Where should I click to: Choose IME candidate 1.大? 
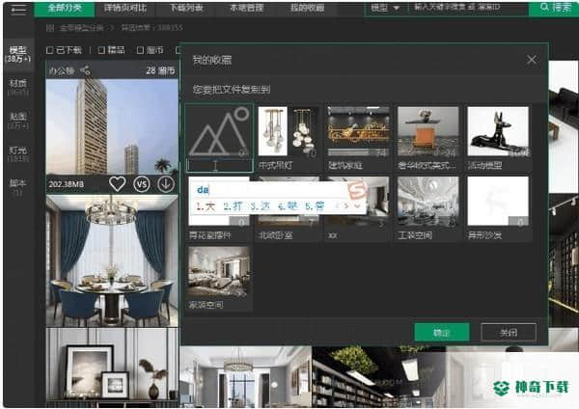click(x=206, y=206)
